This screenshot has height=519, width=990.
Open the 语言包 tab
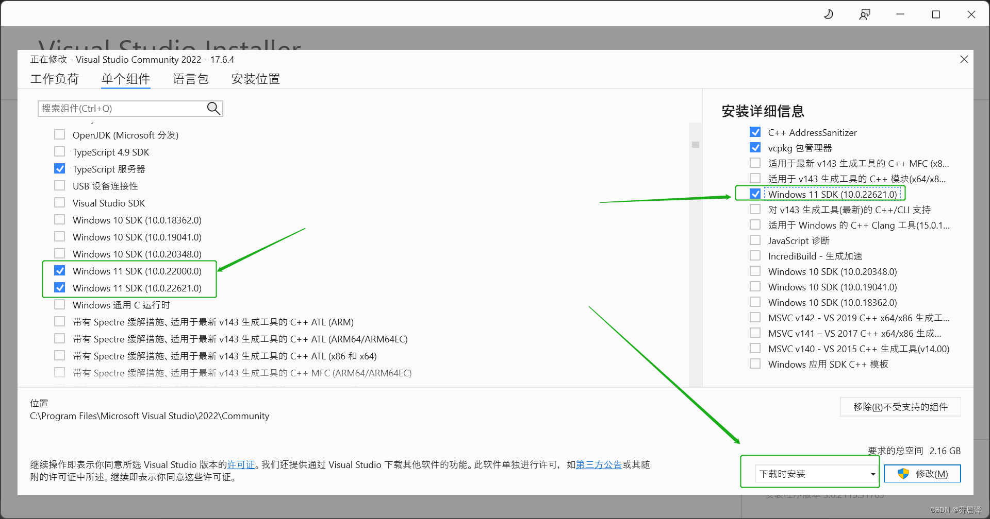coord(190,79)
